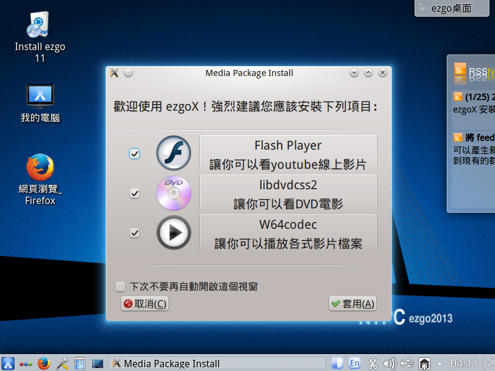Open the window menu icon in the title bar
495x371 pixels.
pos(114,73)
